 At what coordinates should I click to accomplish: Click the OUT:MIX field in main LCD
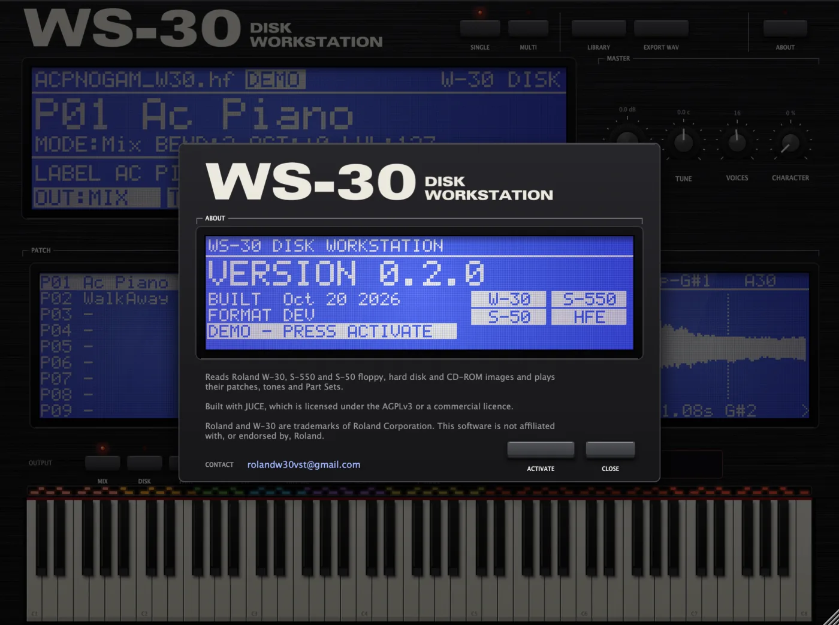coord(97,198)
